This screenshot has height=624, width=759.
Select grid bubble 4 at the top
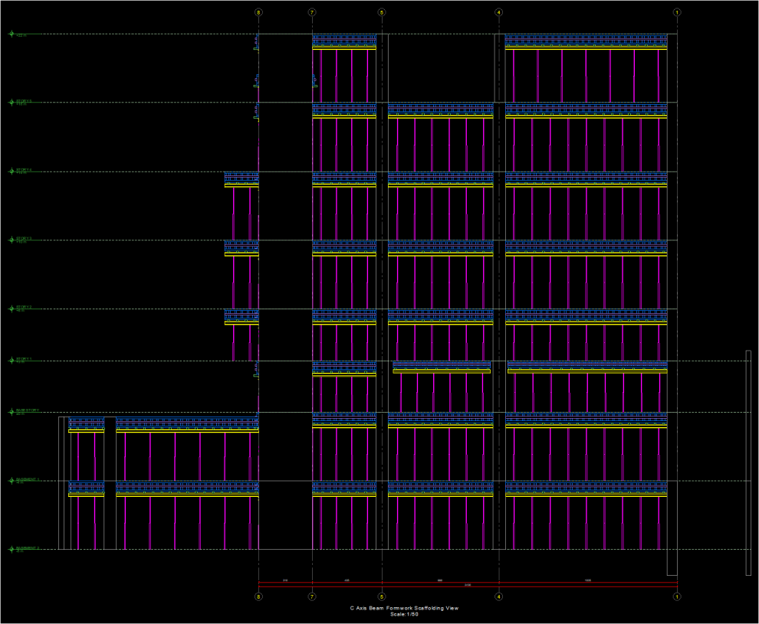coord(499,12)
